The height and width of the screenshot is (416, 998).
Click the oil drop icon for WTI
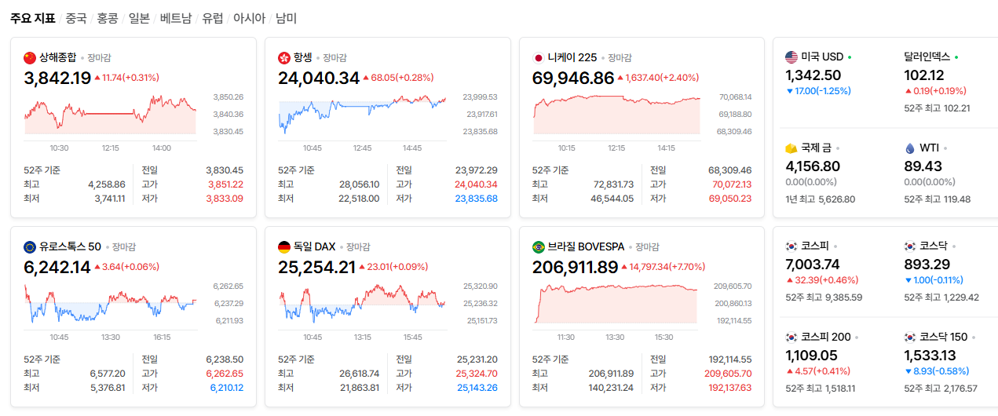point(910,148)
